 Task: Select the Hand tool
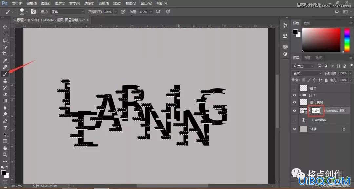5,148
